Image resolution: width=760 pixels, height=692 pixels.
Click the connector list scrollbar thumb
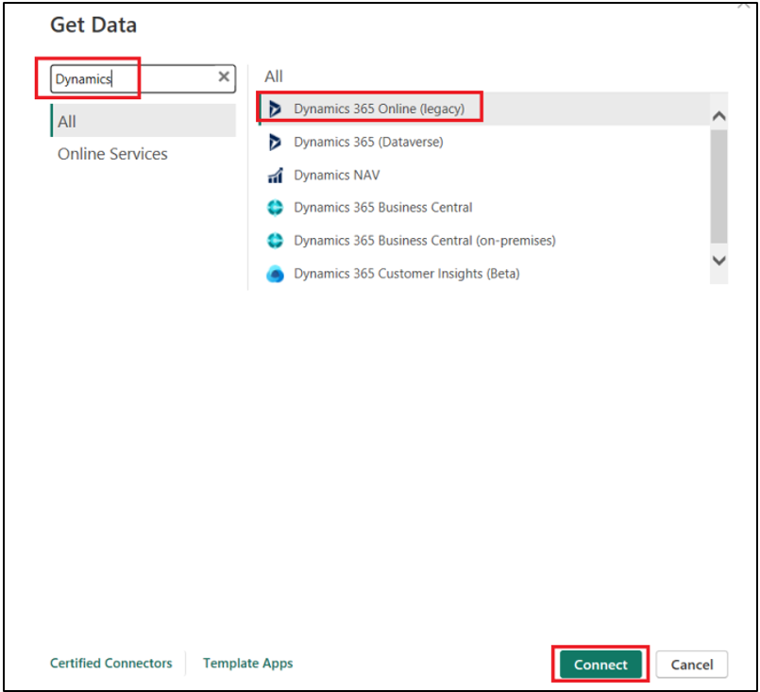718,185
